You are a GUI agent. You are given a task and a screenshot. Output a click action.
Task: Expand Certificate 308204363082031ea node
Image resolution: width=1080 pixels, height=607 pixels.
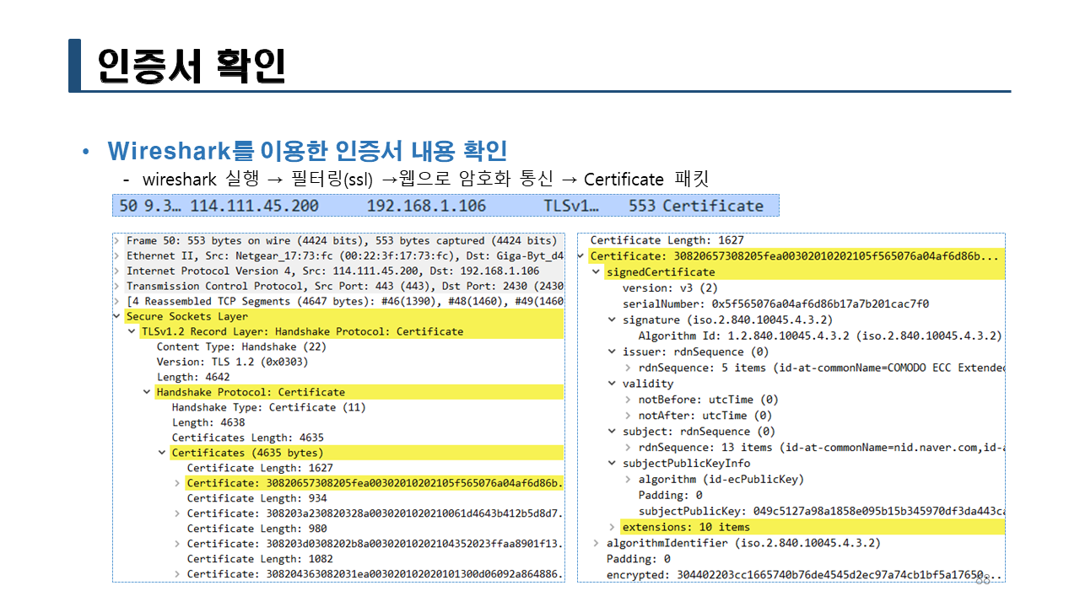tap(178, 574)
